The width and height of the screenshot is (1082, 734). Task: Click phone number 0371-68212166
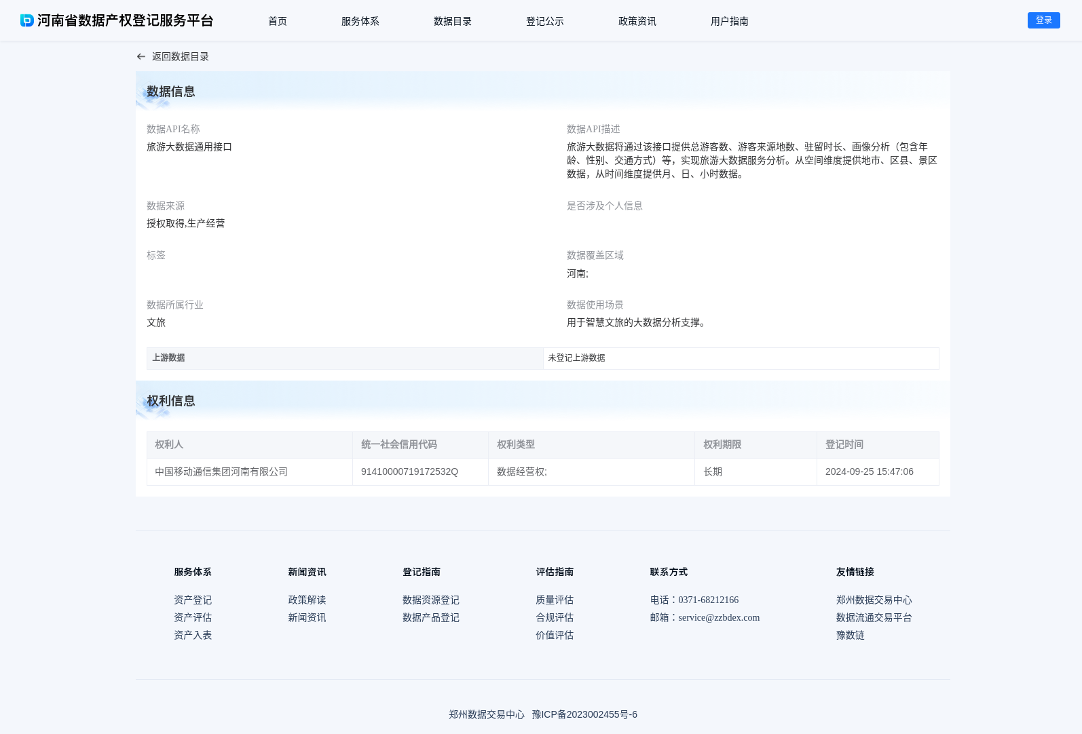[x=709, y=600]
